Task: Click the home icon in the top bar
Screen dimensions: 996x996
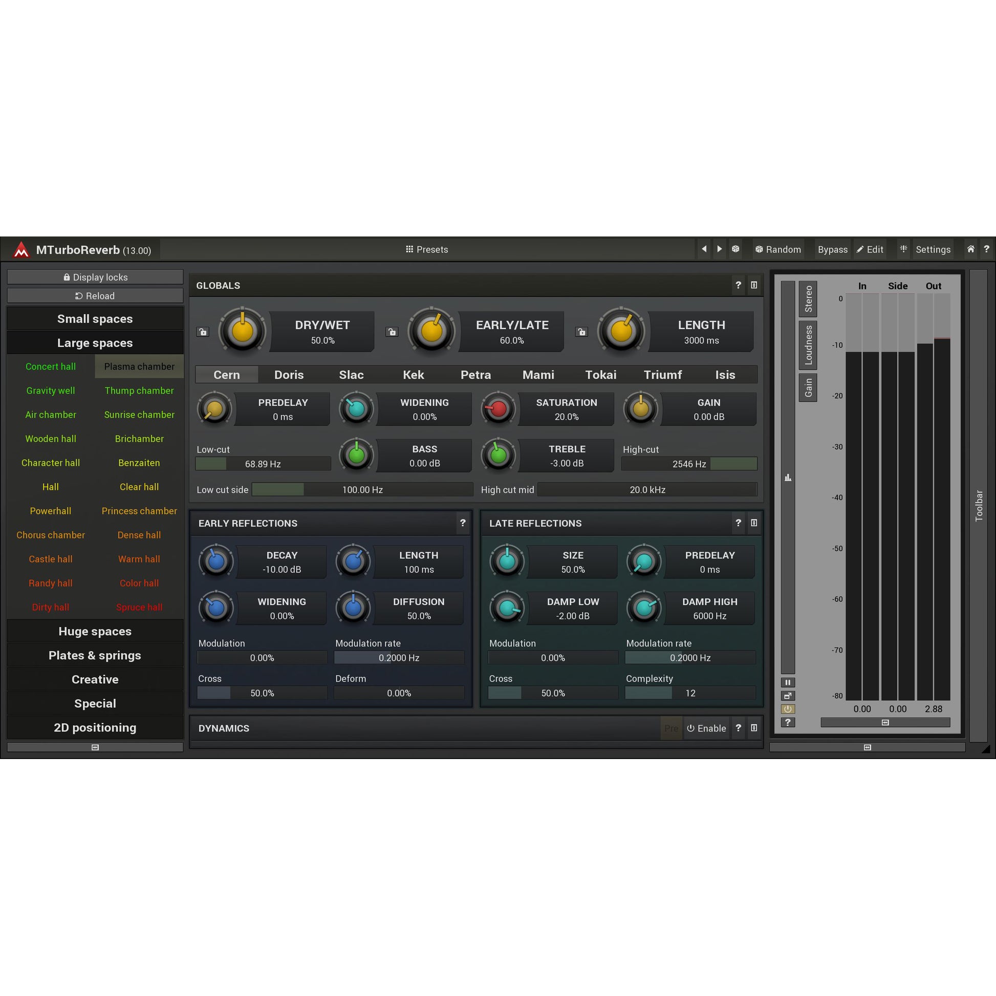Action: (x=970, y=250)
